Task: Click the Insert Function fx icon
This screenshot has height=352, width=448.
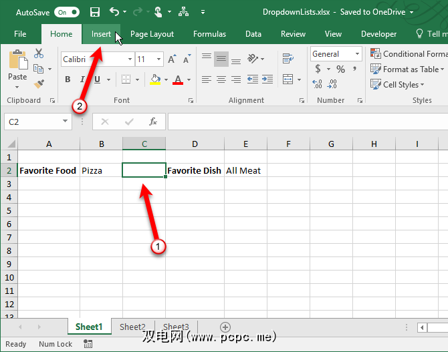Action: click(153, 122)
